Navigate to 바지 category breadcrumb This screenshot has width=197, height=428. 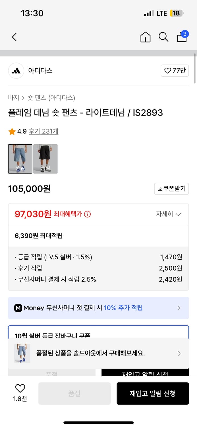coord(13,98)
